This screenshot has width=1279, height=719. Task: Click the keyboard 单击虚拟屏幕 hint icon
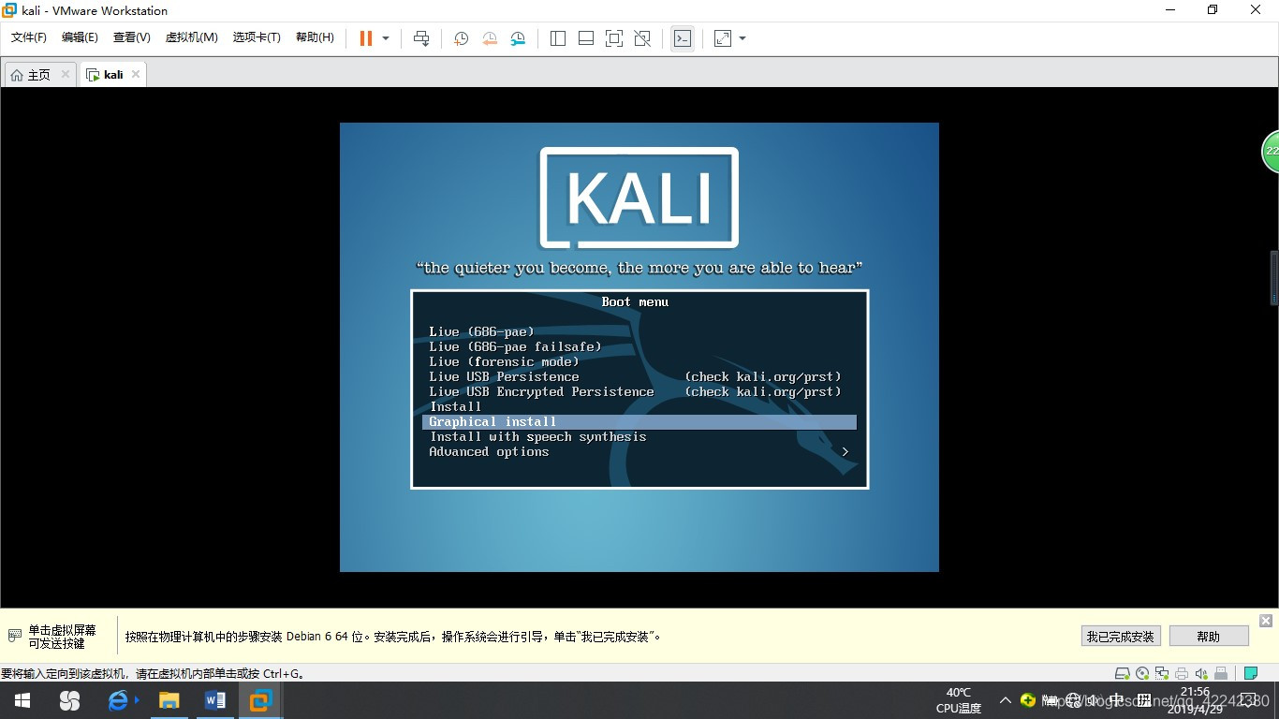15,636
